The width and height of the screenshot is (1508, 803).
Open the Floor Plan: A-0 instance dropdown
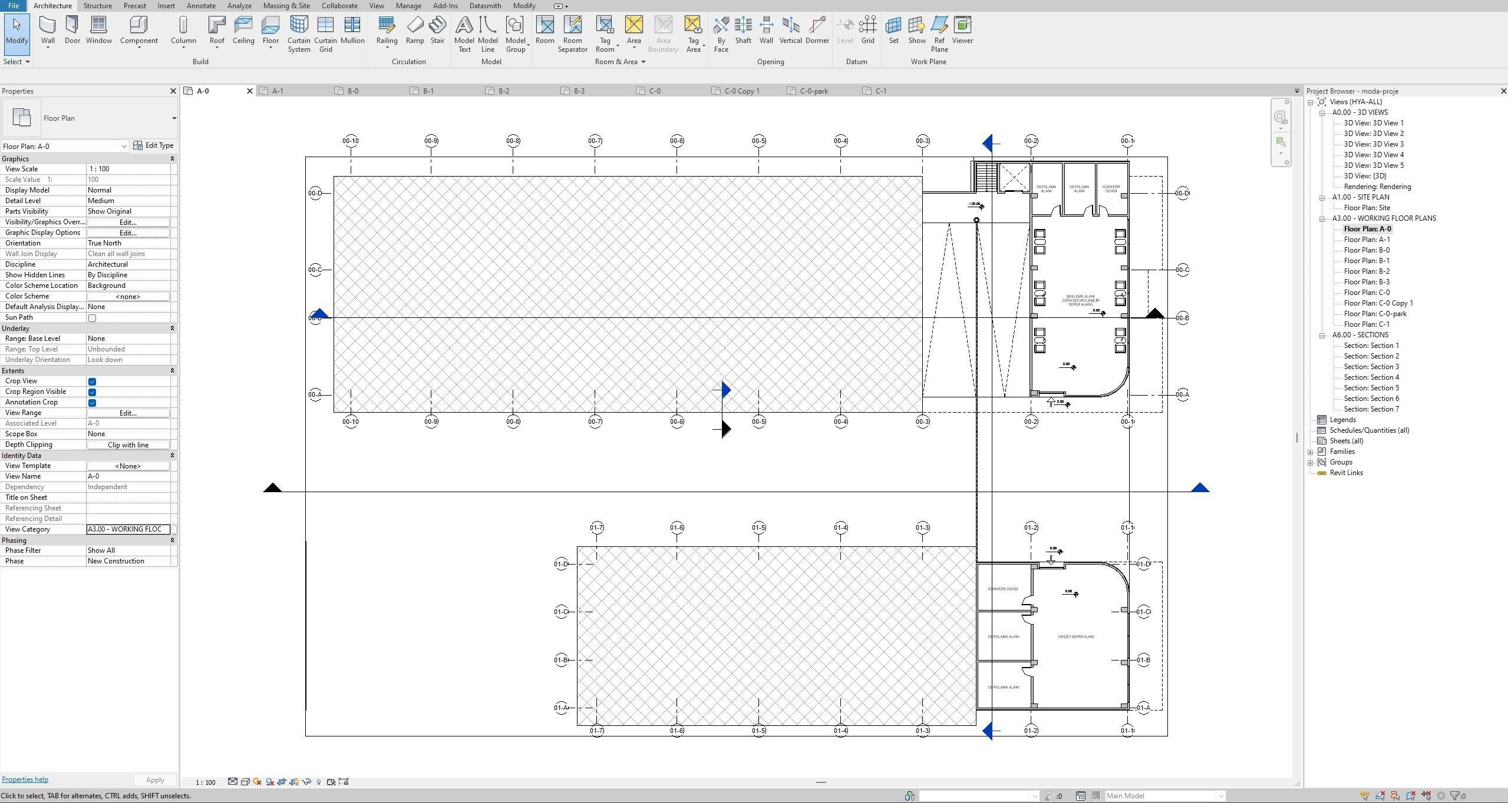[124, 147]
